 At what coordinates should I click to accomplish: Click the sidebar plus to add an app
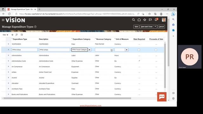point(173,36)
